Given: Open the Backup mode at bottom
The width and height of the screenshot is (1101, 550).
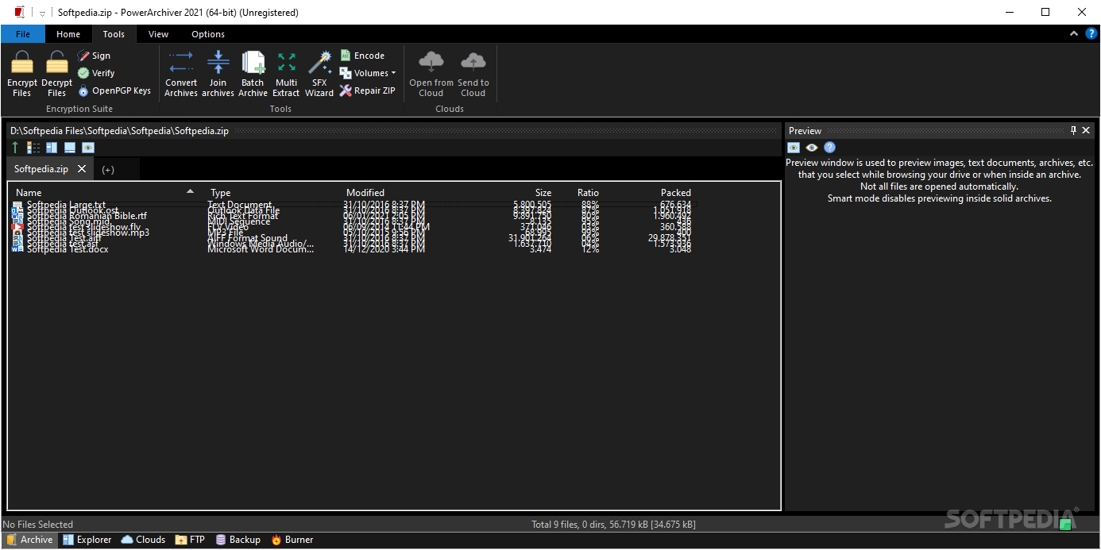Looking at the screenshot, I should [238, 540].
